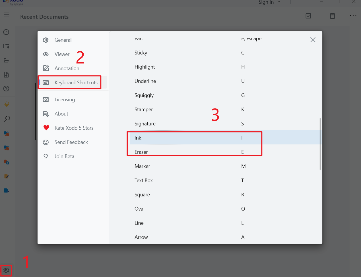Click the shortcuts list vertical scrollbar
Viewport: 361px width, 277px height.
point(320,144)
